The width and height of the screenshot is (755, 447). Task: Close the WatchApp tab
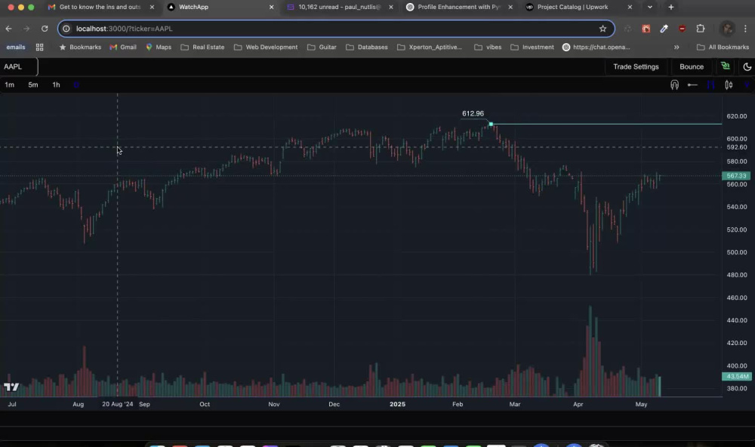pos(271,8)
